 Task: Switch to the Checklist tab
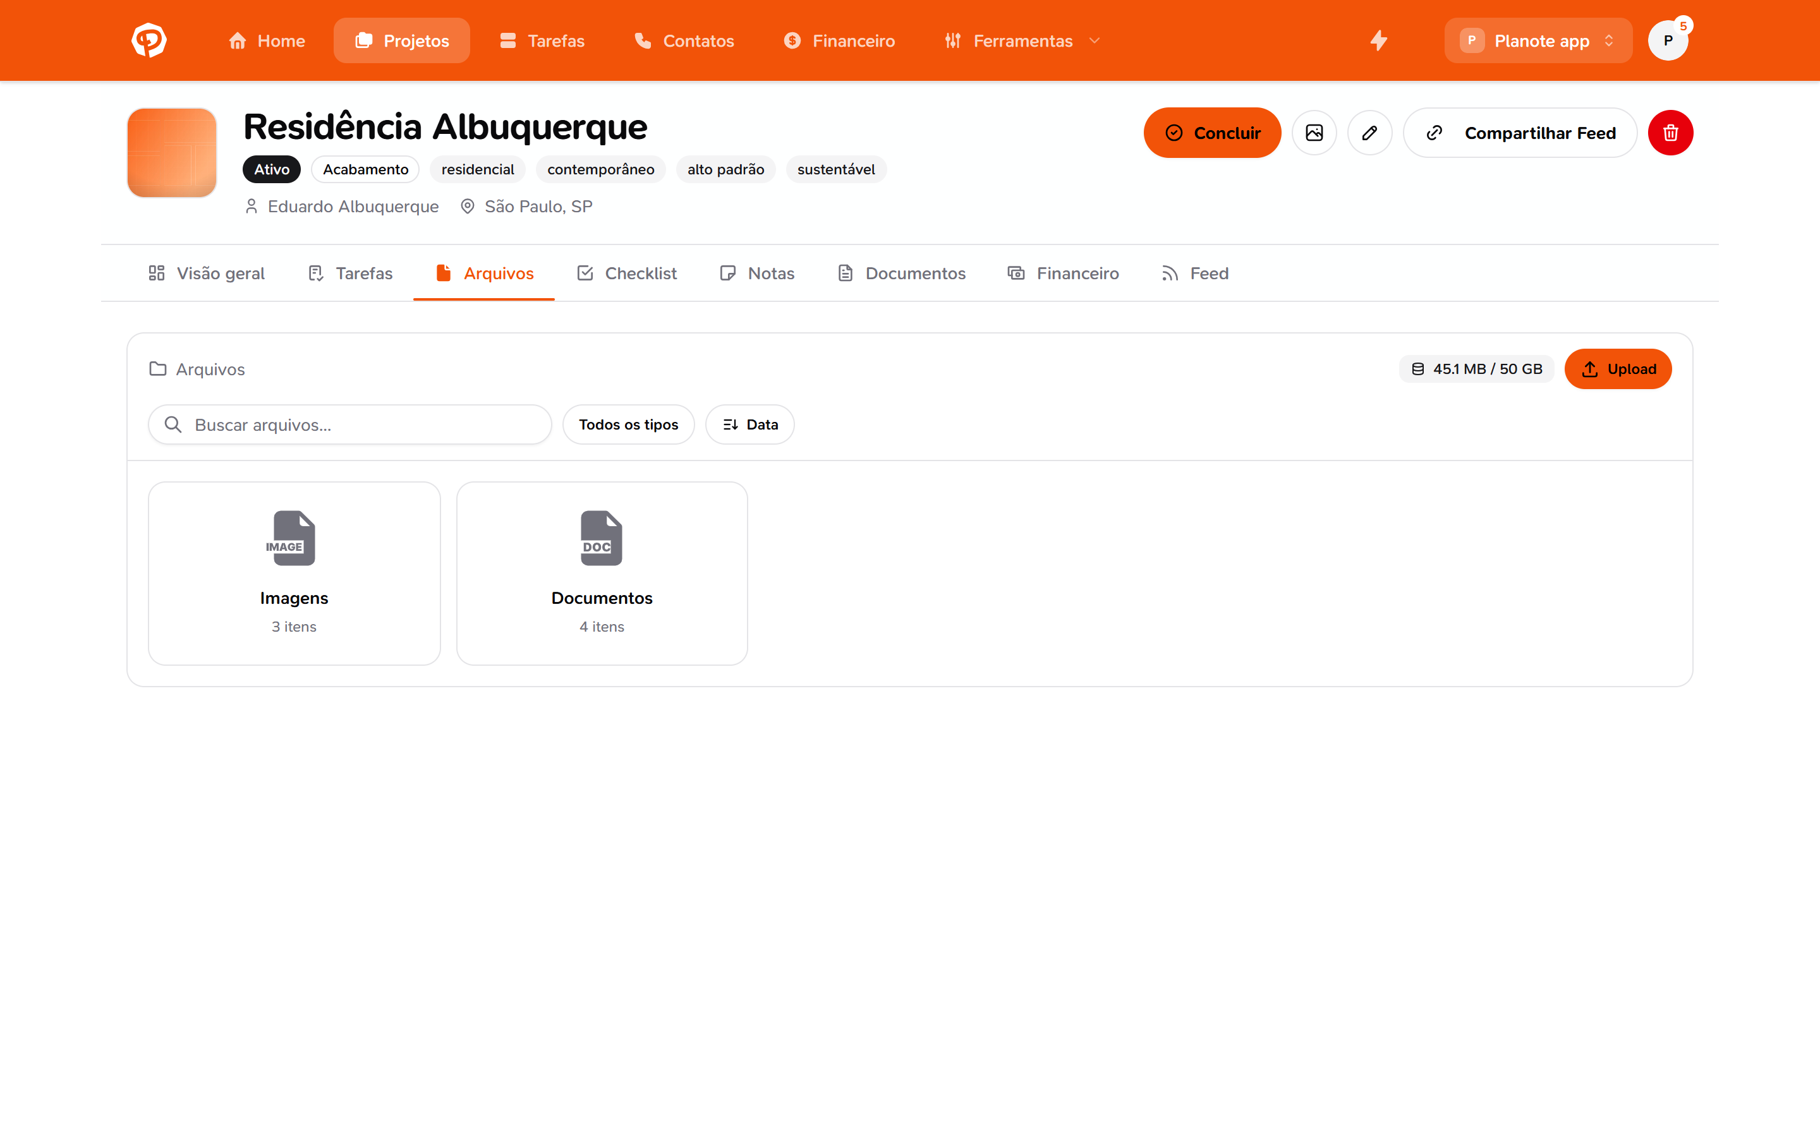coord(628,273)
